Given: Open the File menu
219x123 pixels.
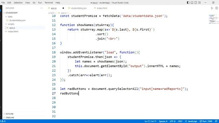Looking at the screenshot, I should [x=3, y=2].
